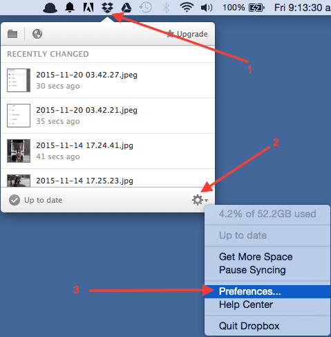Click the volume speaker icon
Screen dimensions: 331x337
coord(207,8)
